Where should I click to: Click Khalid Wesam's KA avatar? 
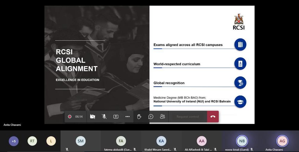(x=161, y=141)
